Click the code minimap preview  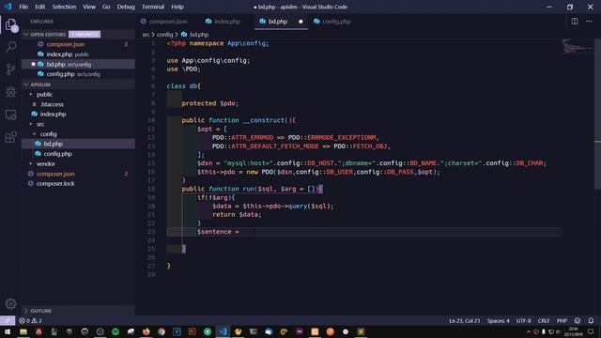point(578,46)
